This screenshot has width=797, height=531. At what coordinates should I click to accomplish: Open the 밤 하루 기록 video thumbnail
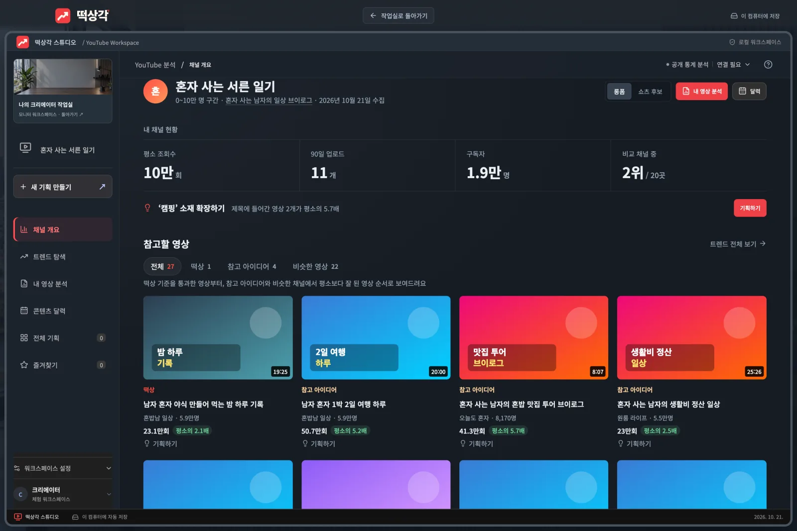pyautogui.click(x=218, y=337)
